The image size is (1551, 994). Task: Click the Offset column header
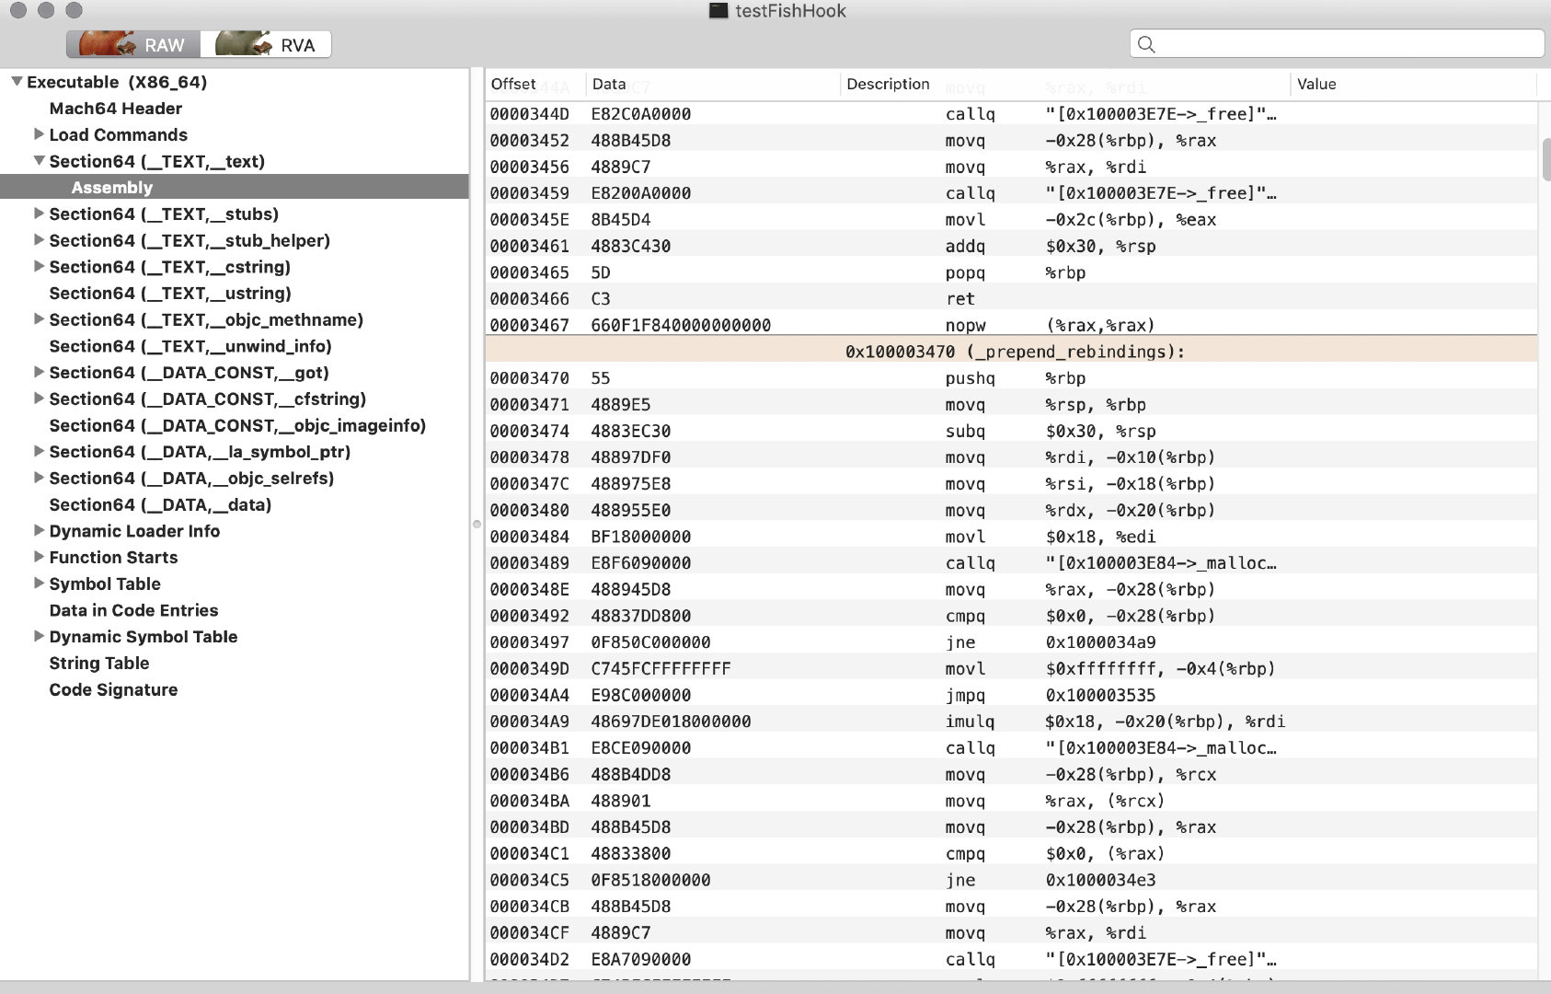click(x=535, y=84)
